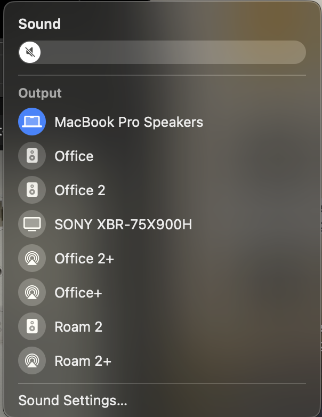Choose the Office+ output label
The width and height of the screenshot is (322, 417).
tap(78, 292)
